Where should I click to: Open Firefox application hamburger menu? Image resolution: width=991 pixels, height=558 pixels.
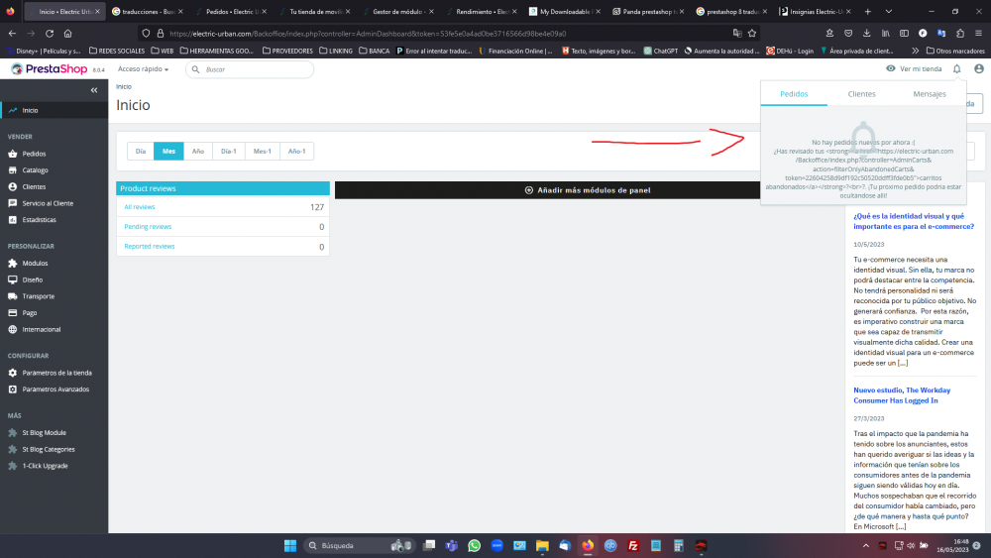[x=978, y=34]
